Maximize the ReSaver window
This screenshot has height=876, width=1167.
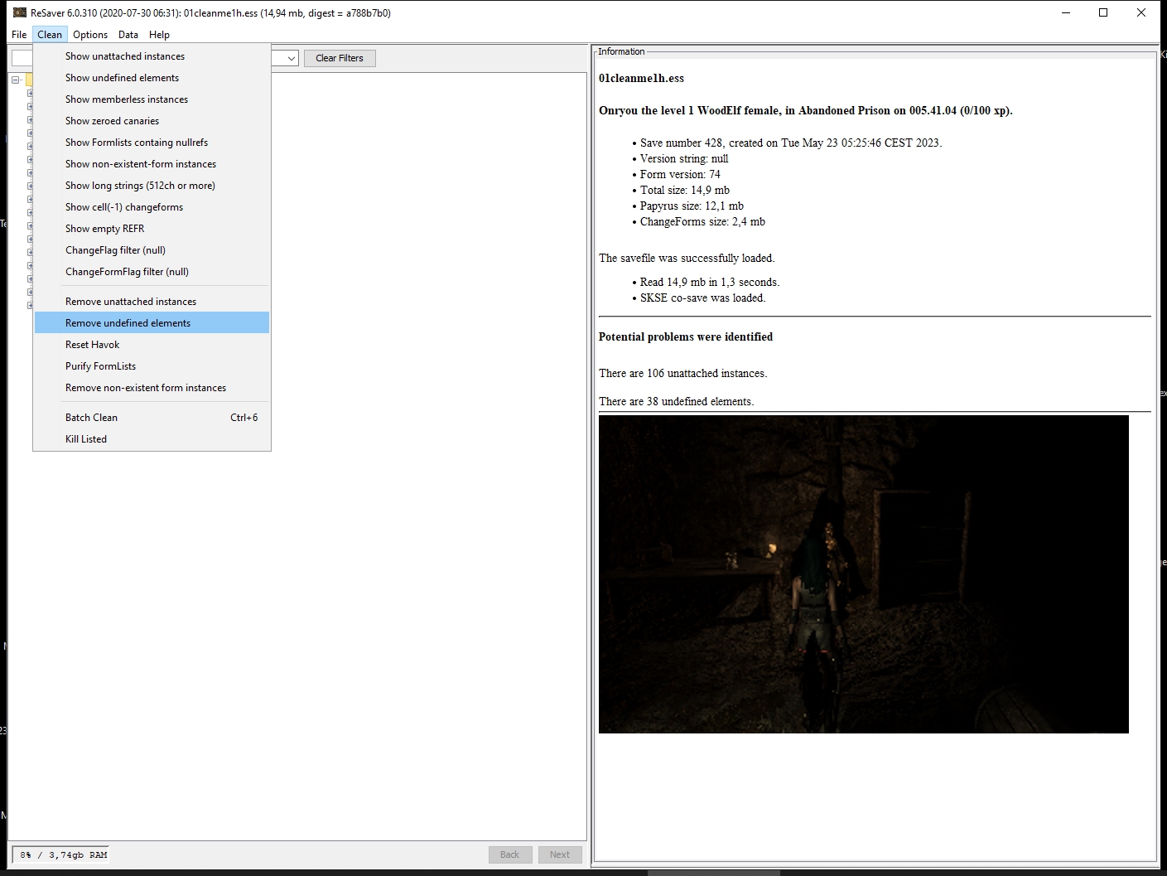pos(1103,12)
